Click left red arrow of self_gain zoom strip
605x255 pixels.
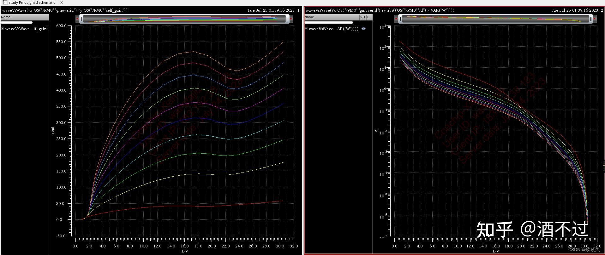[x=77, y=19]
